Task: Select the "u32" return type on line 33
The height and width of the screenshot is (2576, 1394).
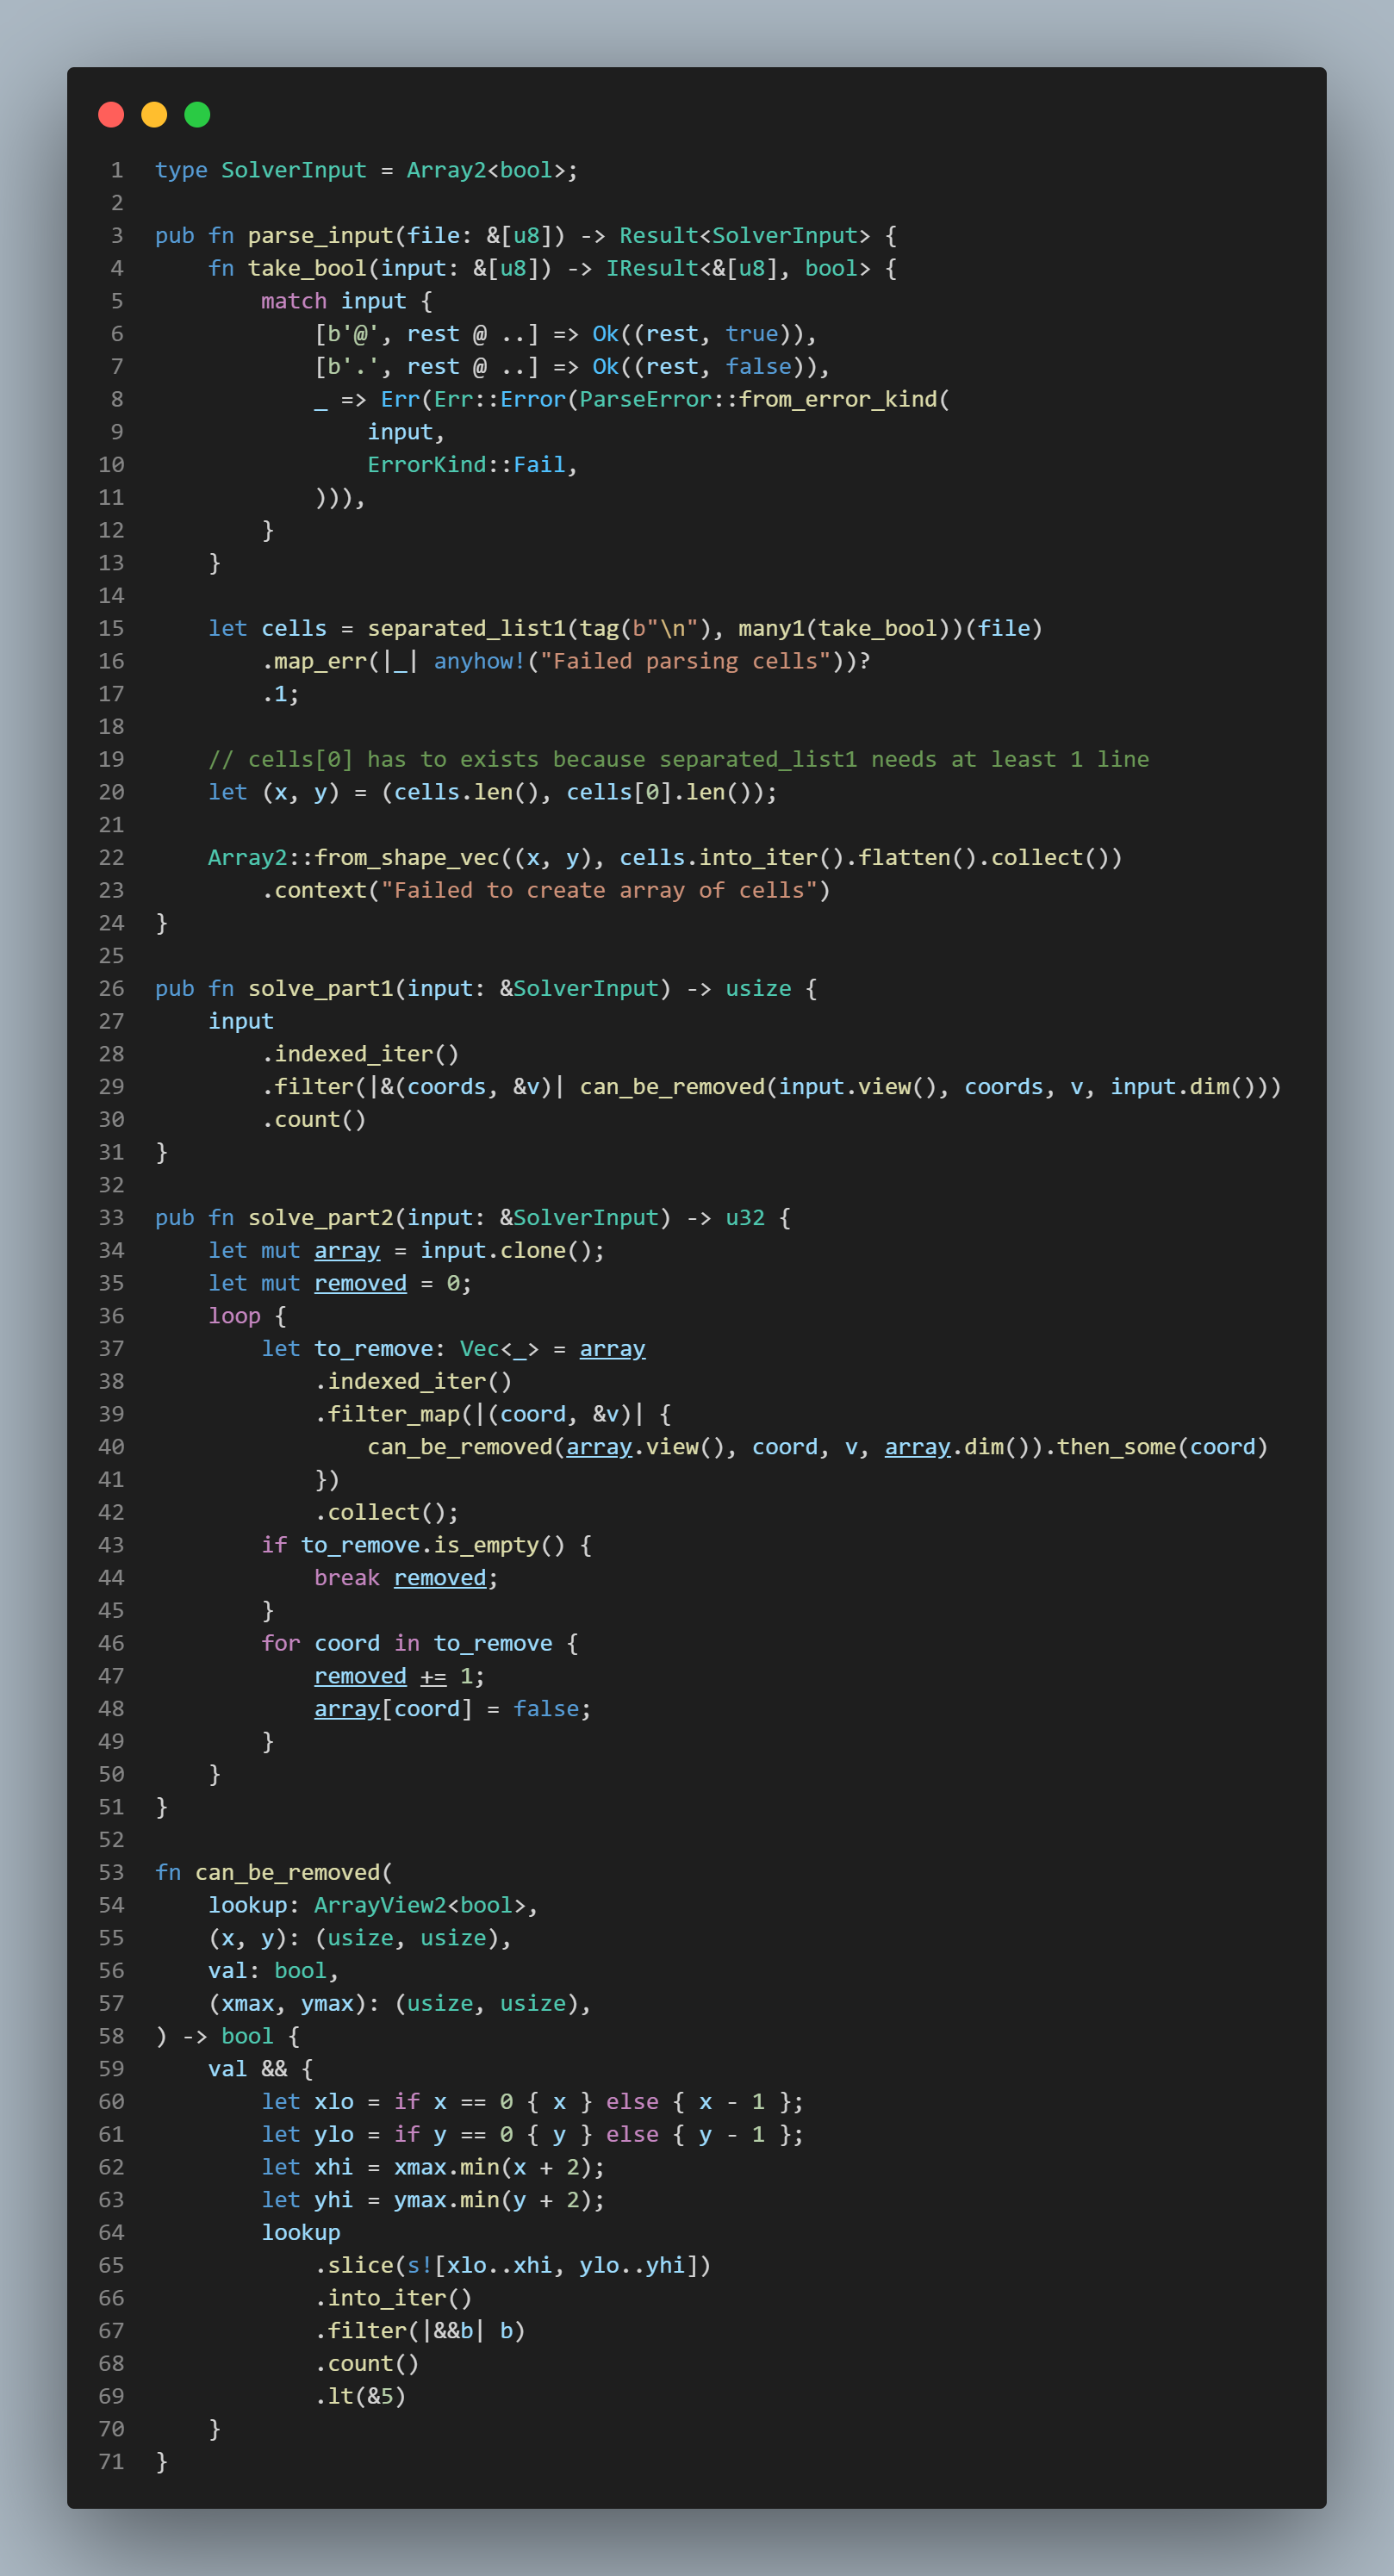Action: 745,1218
